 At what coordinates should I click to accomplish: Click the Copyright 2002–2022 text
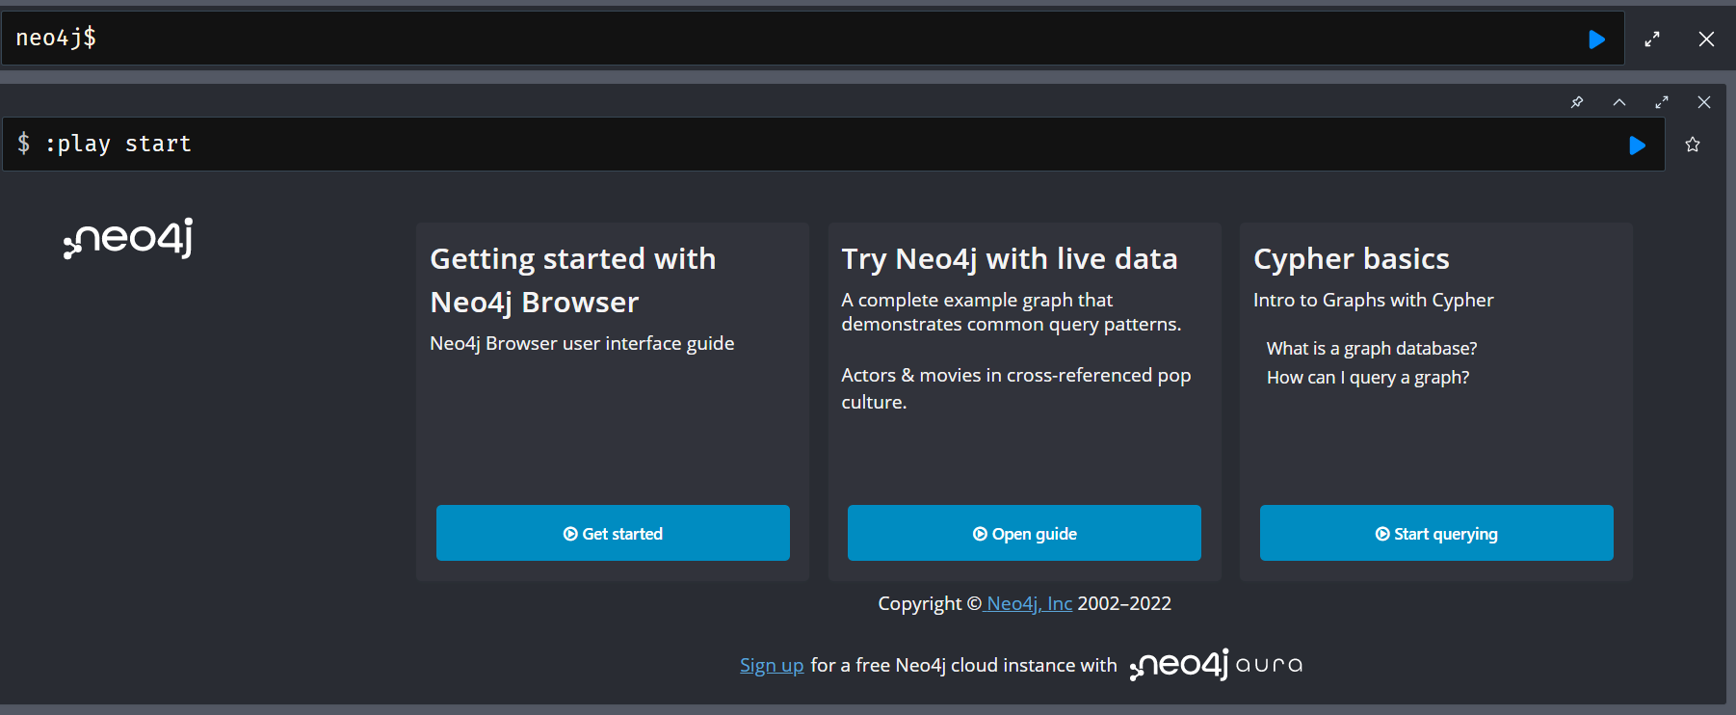pos(1024,603)
